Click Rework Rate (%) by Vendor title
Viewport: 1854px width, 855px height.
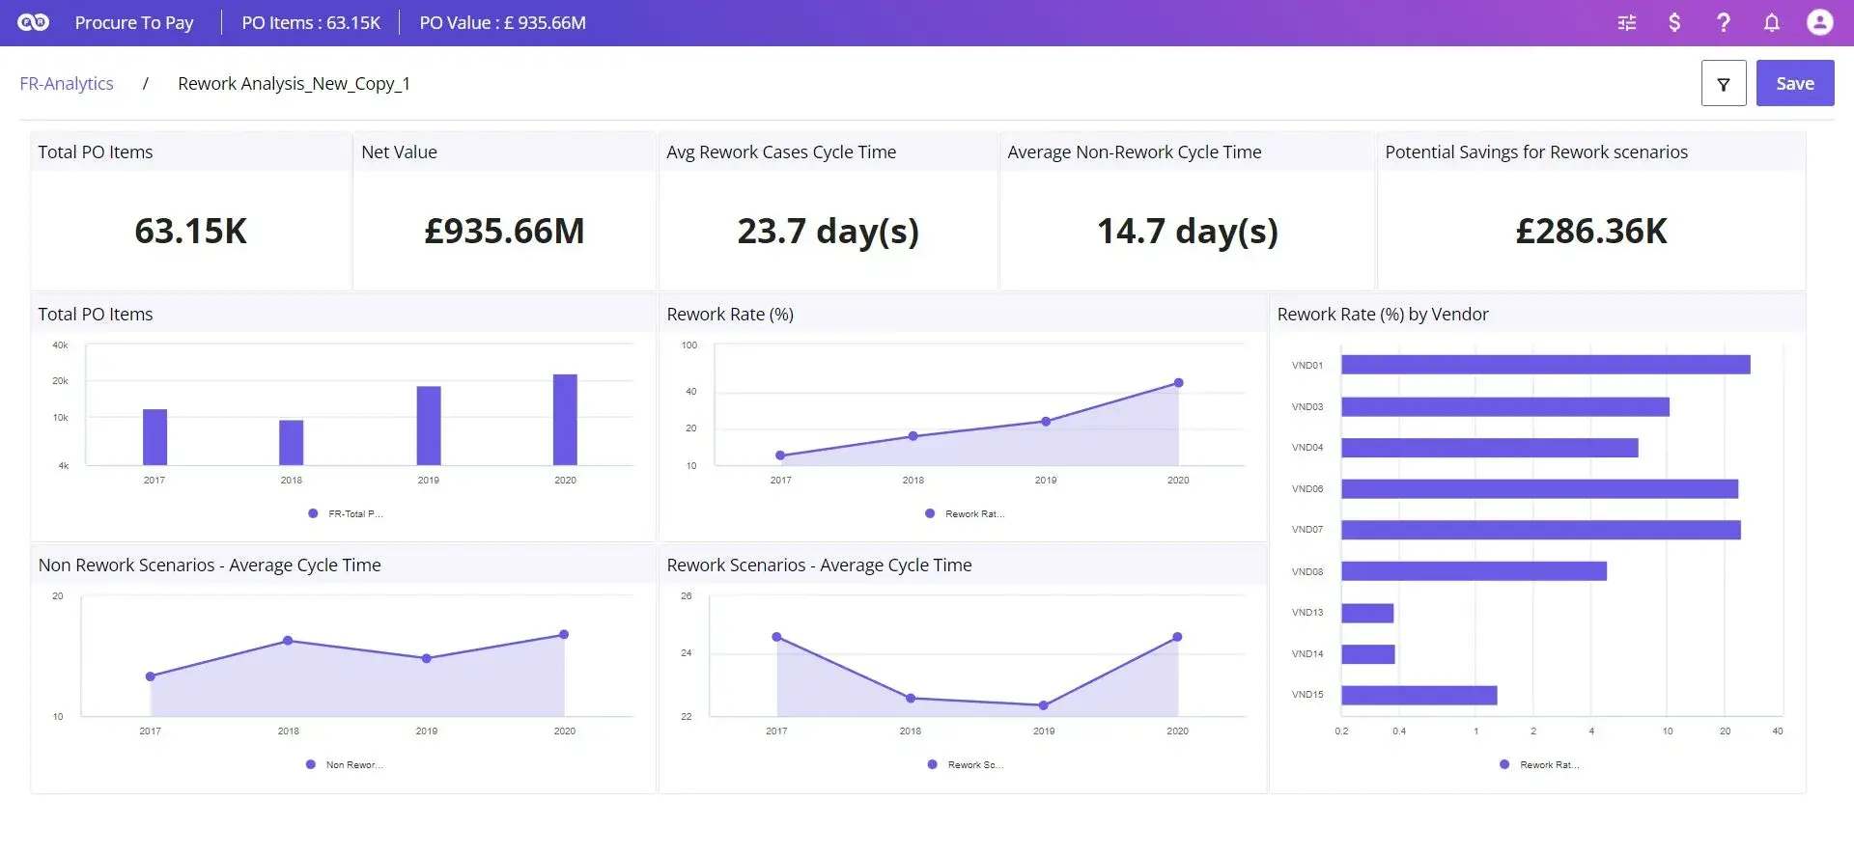tap(1383, 314)
